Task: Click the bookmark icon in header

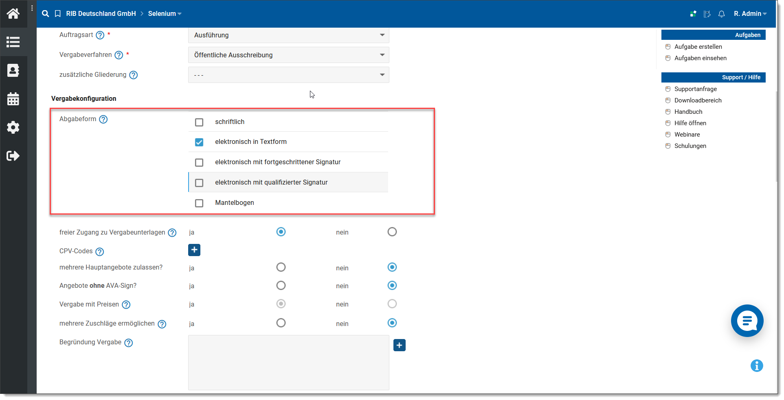Action: click(x=58, y=13)
